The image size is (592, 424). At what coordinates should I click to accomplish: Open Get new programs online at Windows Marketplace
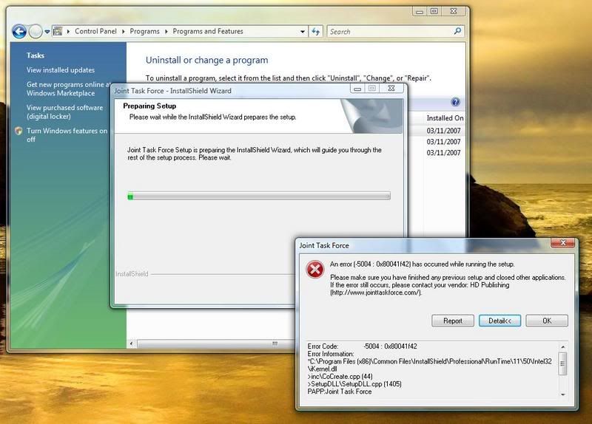(x=68, y=89)
